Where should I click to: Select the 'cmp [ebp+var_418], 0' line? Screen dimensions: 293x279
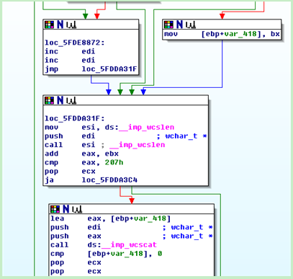pos(107,254)
